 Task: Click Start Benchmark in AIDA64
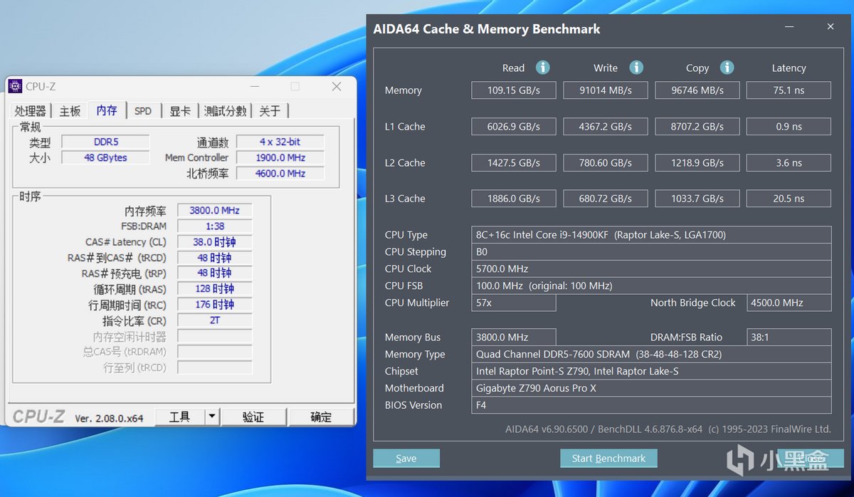(x=608, y=459)
